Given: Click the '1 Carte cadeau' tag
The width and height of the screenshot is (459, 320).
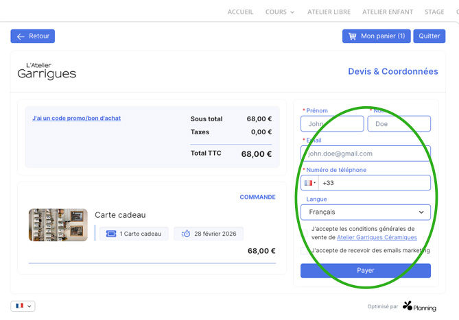Looking at the screenshot, I should [x=134, y=234].
